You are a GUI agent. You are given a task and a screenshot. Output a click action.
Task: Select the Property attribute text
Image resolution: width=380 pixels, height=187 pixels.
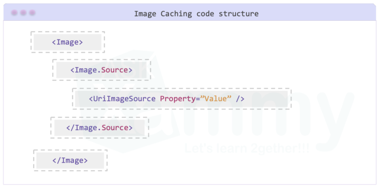(178, 99)
